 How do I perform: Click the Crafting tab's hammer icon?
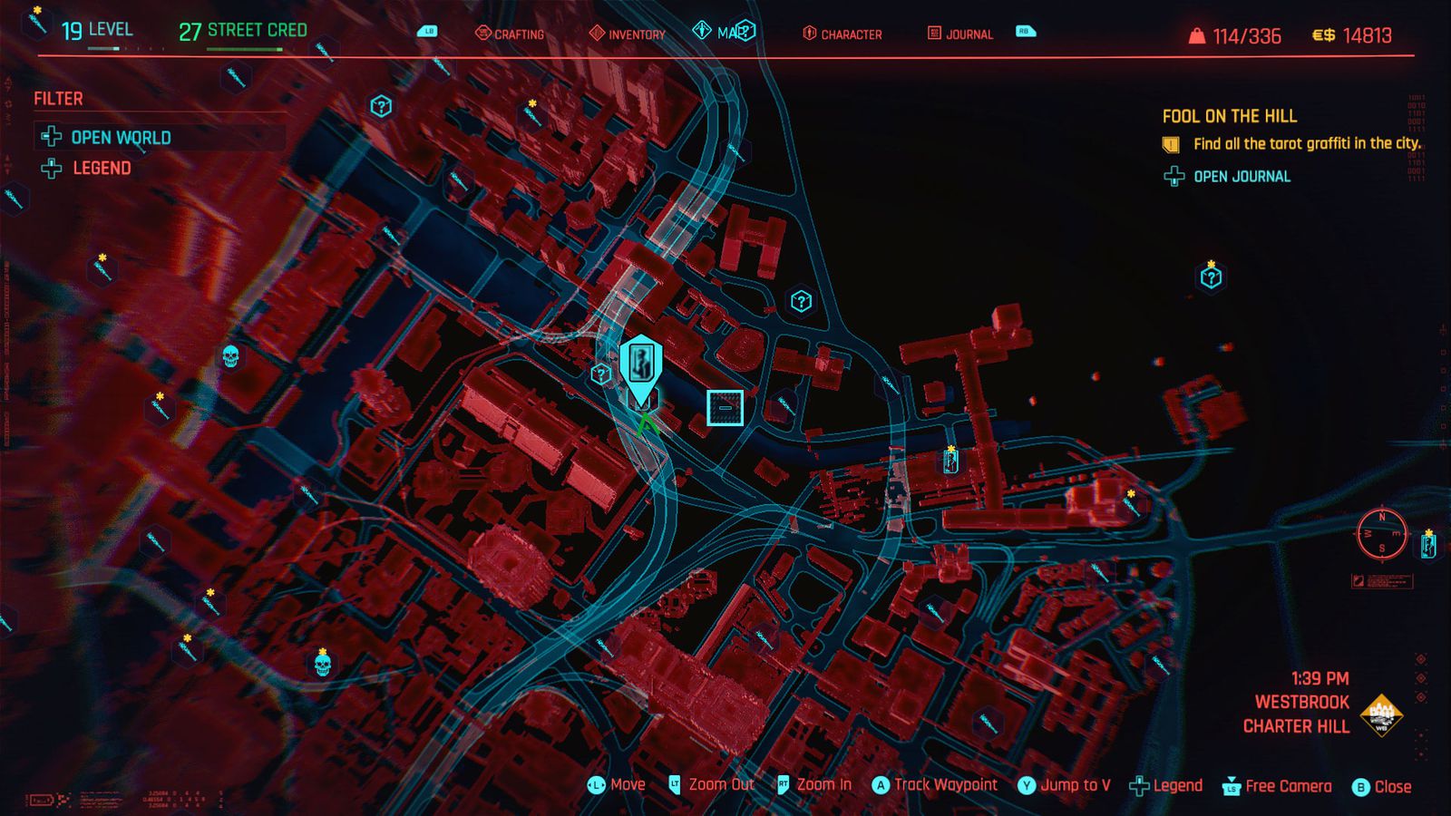(x=482, y=34)
